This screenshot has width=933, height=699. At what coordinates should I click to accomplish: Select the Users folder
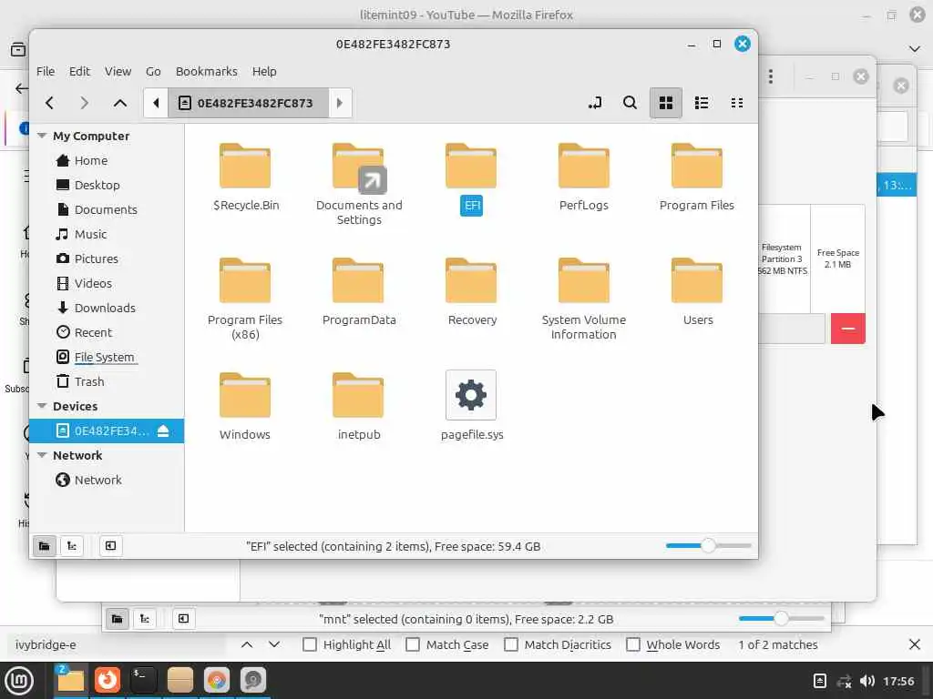697,280
